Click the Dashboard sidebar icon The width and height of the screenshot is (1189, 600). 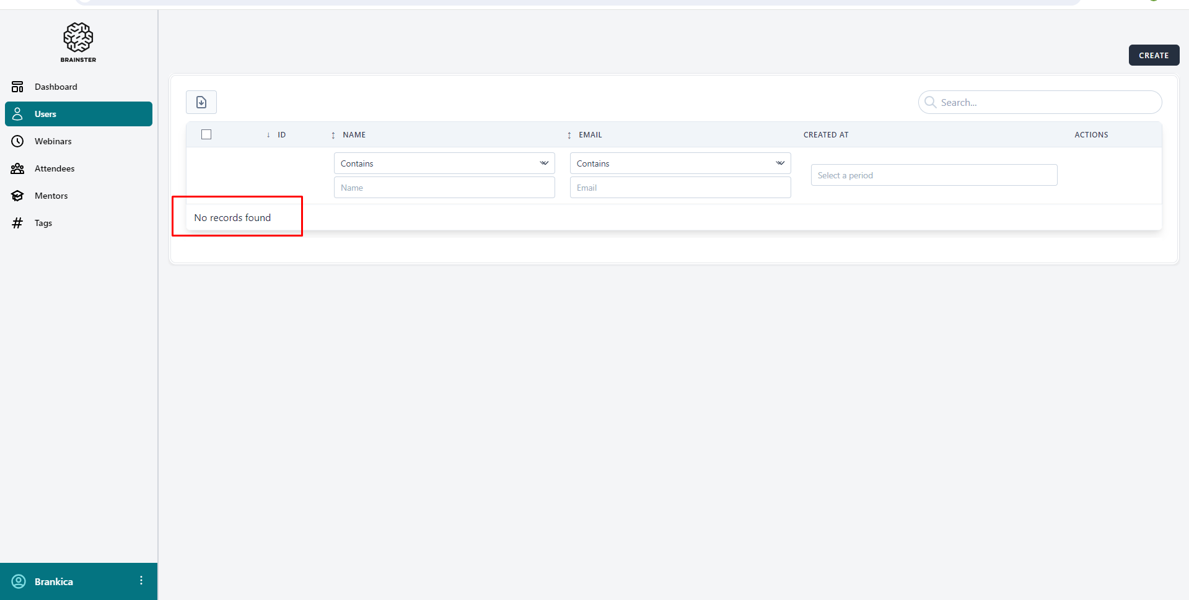[x=17, y=87]
